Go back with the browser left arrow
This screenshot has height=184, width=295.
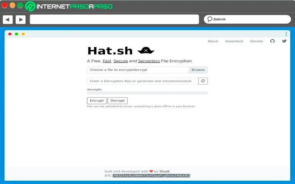8,20
